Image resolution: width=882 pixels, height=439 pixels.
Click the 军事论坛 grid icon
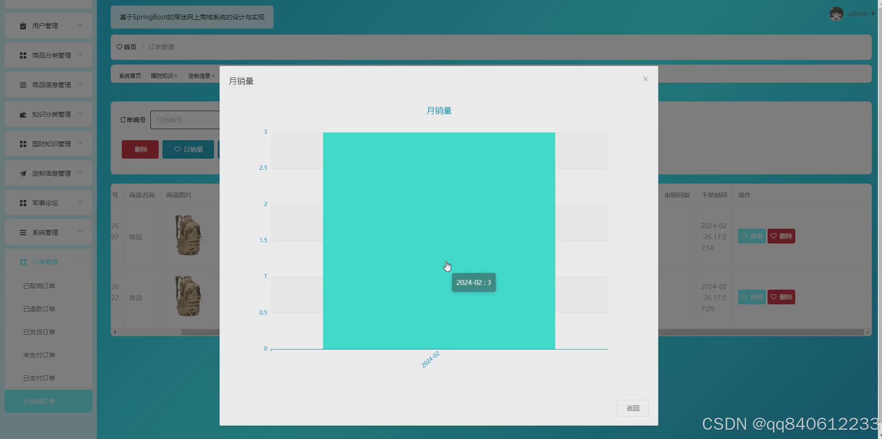tap(23, 203)
